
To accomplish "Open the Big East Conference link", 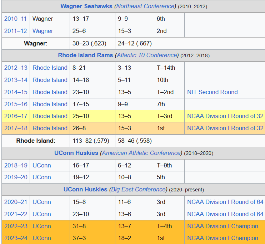I will (x=138, y=189).
